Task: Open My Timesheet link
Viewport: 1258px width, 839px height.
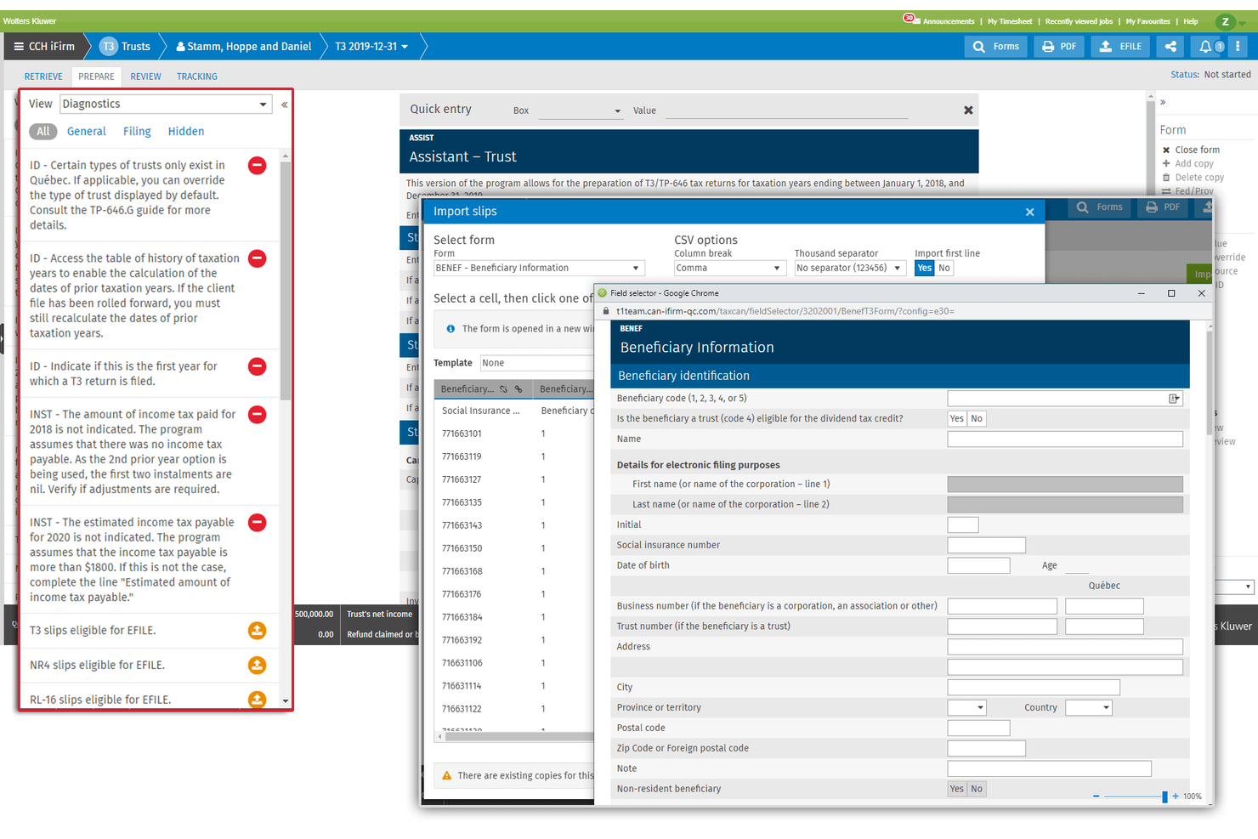Action: coord(1010,21)
